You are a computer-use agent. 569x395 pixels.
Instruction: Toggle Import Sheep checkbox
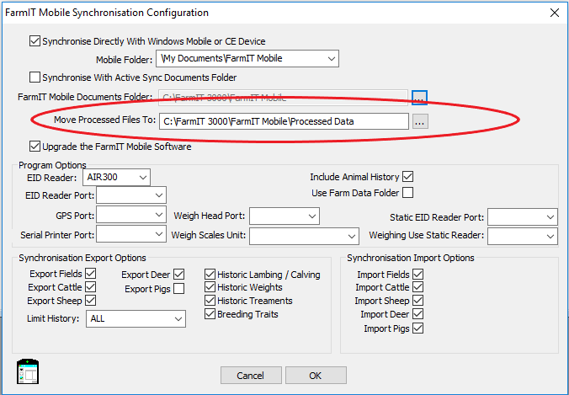pos(418,300)
